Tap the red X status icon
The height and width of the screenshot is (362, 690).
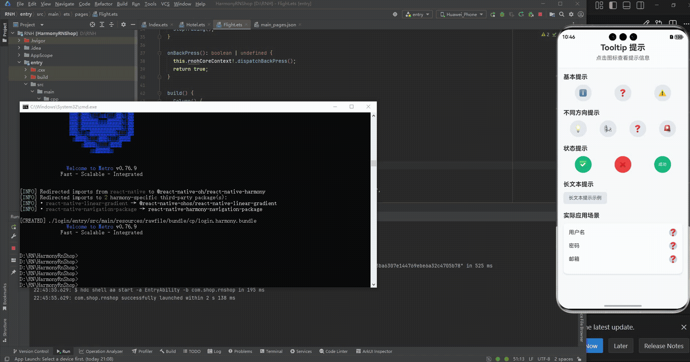623,164
